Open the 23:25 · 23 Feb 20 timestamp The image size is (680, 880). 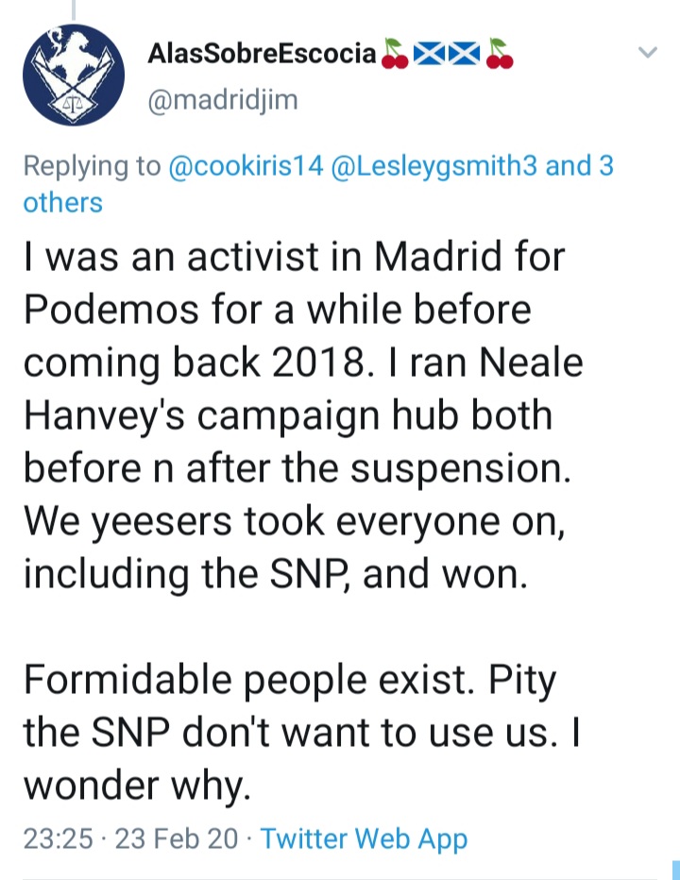pyautogui.click(x=130, y=838)
